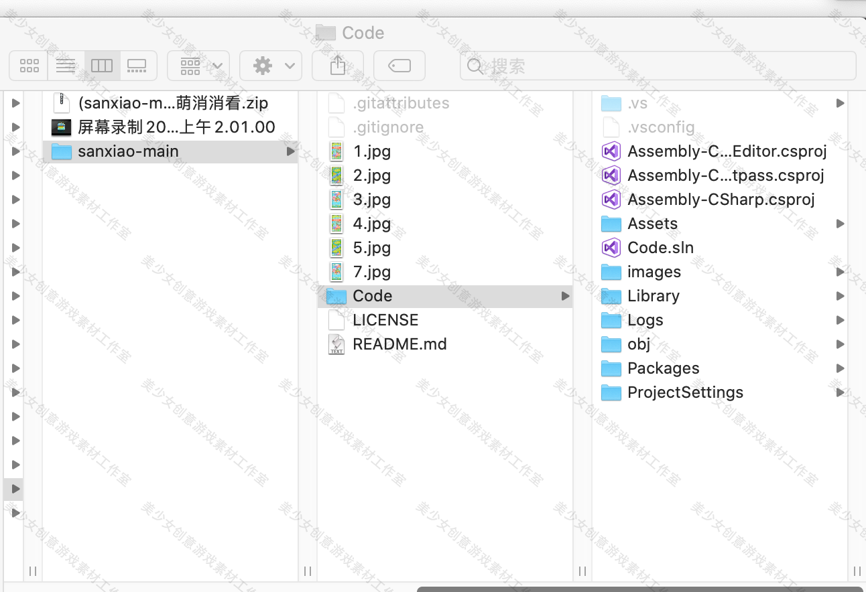Screen dimensions: 866x592
Task: Select the sanxiao-main folder
Action: point(170,151)
